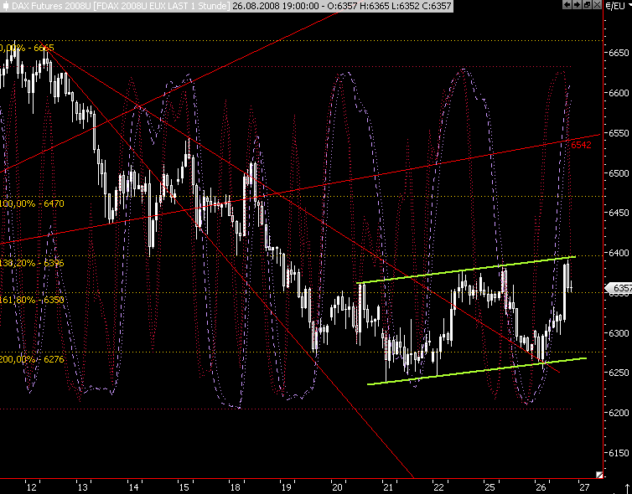Image resolution: width=632 pixels, height=494 pixels.
Task: Click the '161,80% - 6350' Fibonacci label
Action: pyautogui.click(x=32, y=300)
